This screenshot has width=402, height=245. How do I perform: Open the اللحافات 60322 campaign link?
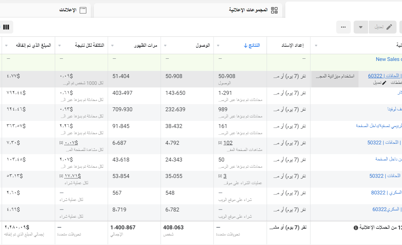point(385,76)
